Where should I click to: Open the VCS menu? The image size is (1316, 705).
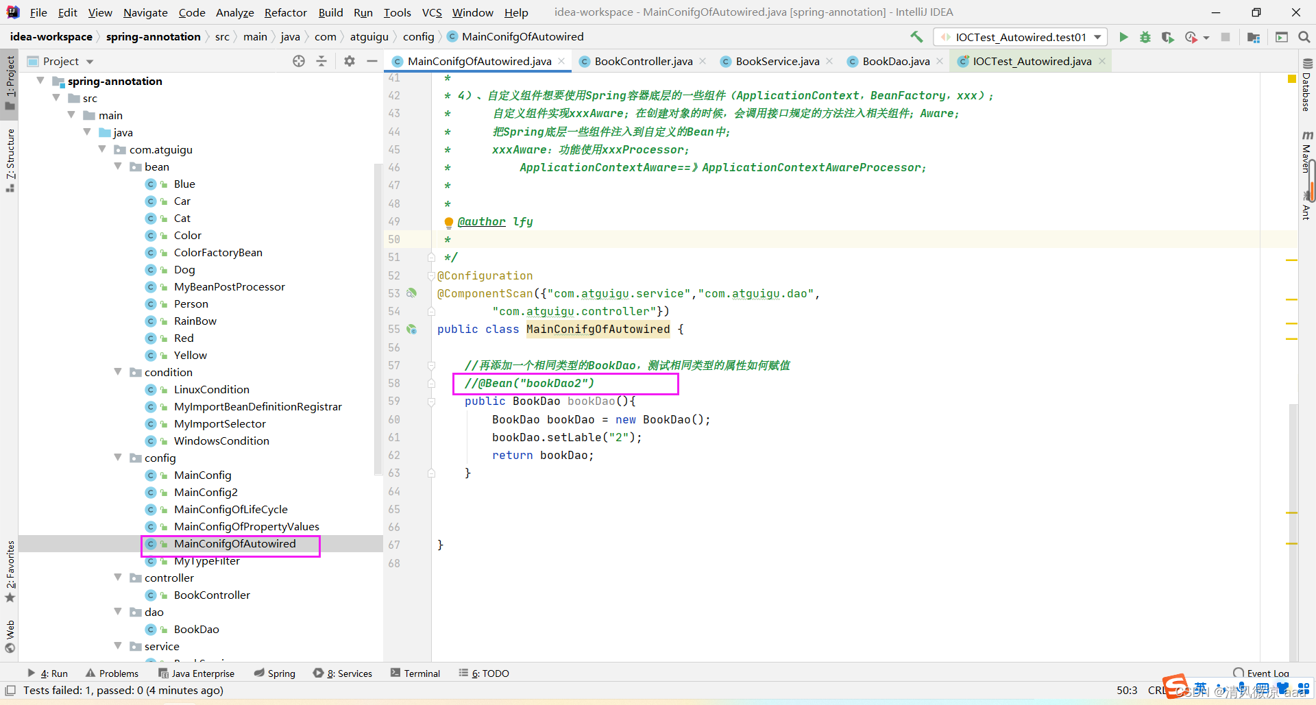coord(432,12)
